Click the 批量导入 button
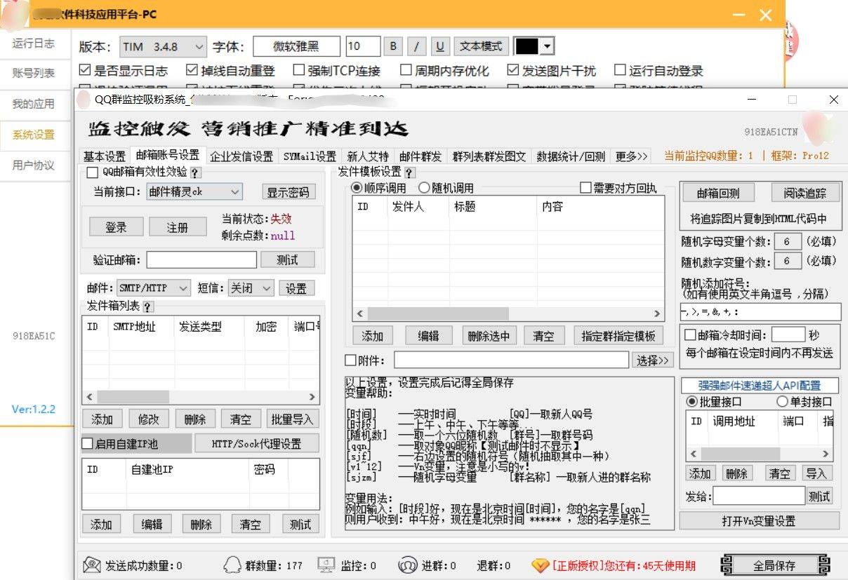The image size is (848, 580). coord(292,419)
